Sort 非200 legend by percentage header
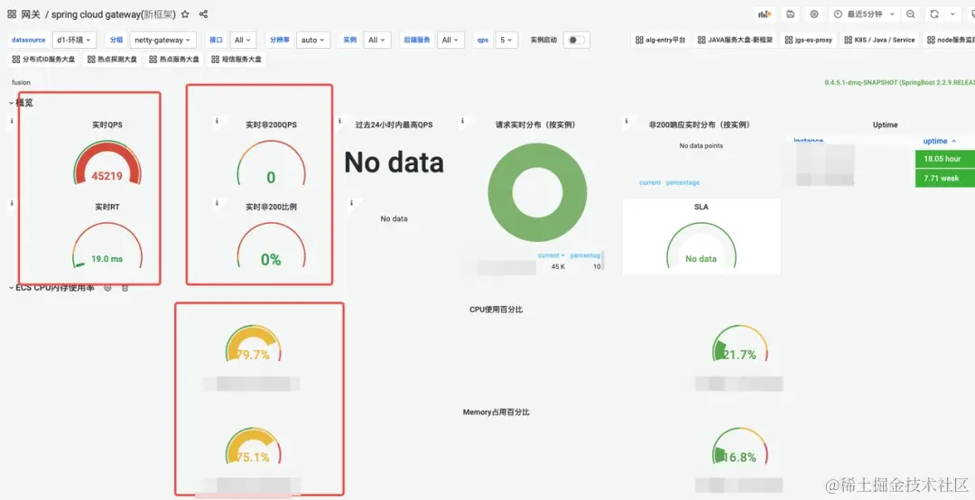This screenshot has height=500, width=975. 682,183
